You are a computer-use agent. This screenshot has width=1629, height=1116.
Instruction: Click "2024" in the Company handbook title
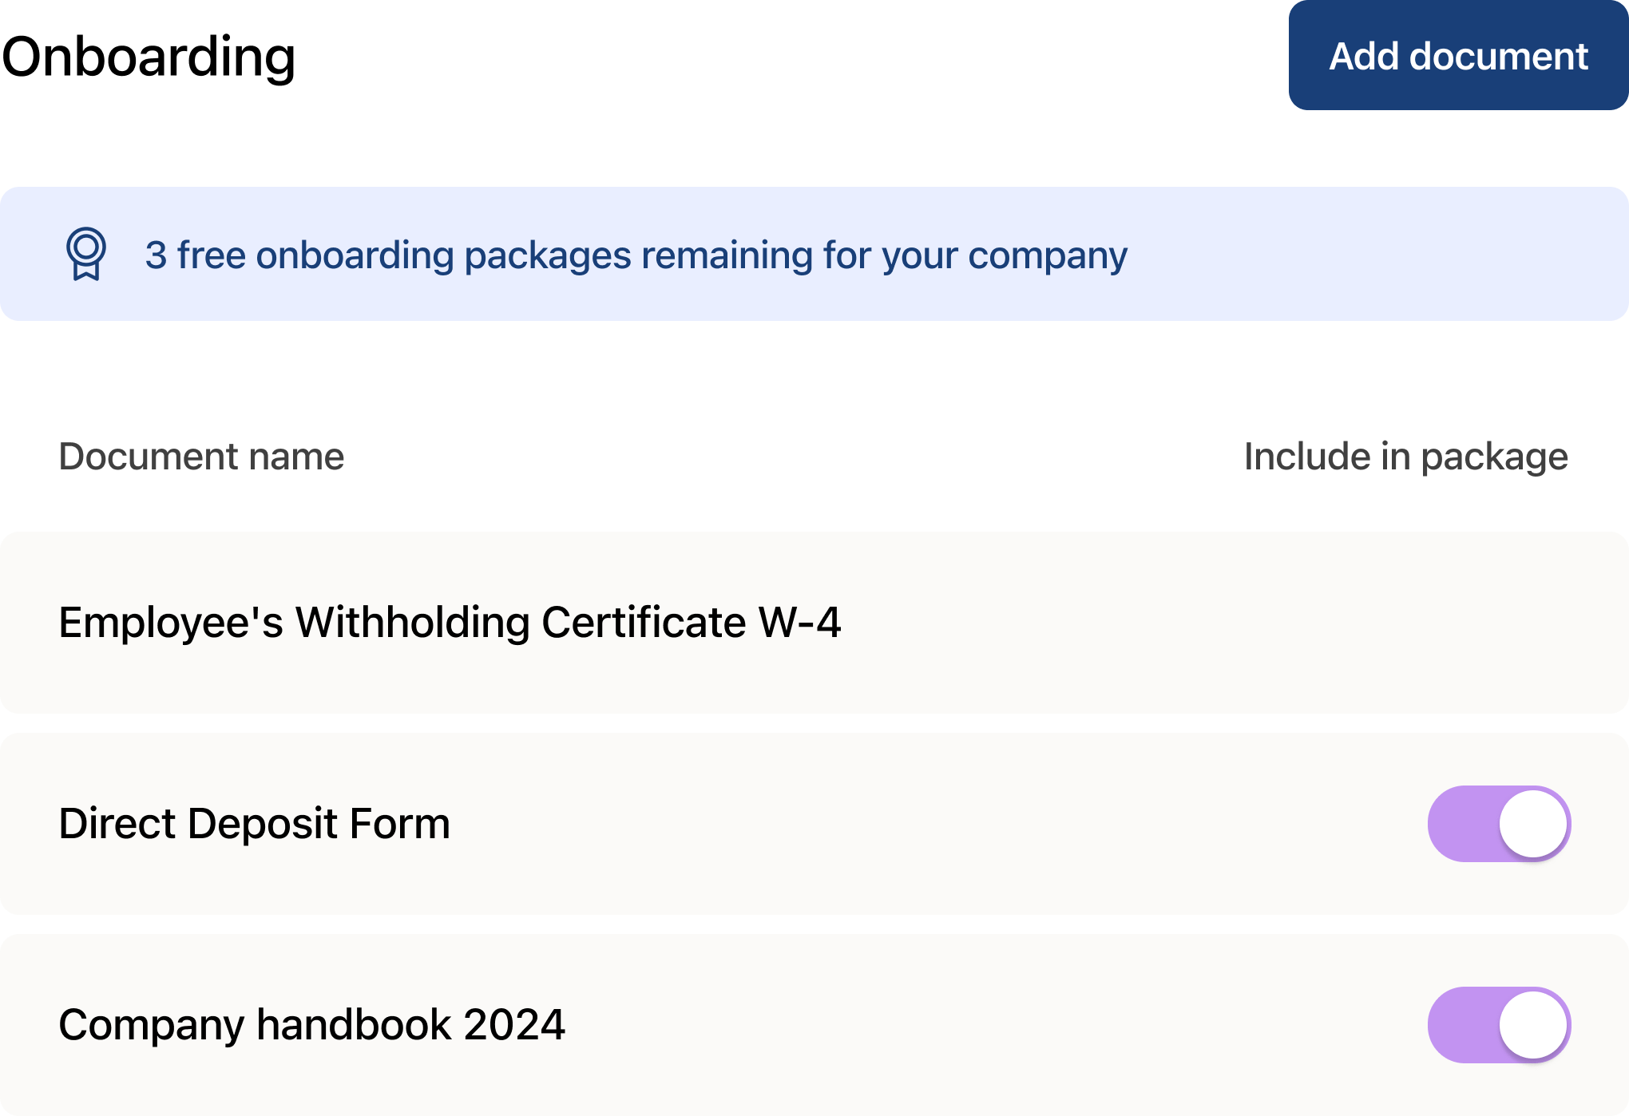[x=514, y=1025]
